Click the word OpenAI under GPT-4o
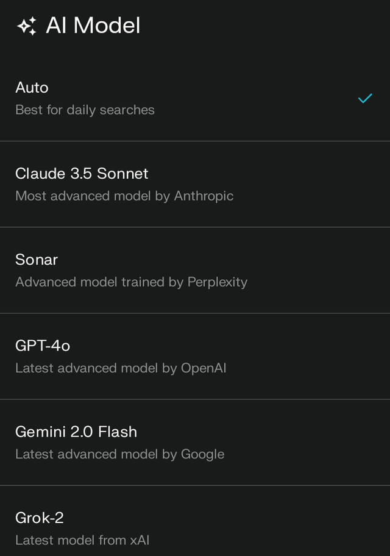The width and height of the screenshot is (390, 556). [204, 368]
